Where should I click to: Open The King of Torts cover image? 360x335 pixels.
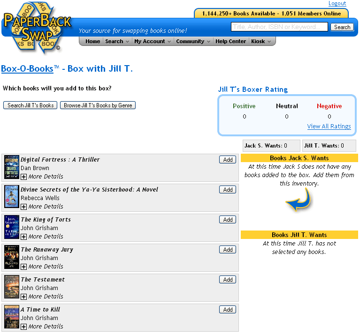point(12,227)
